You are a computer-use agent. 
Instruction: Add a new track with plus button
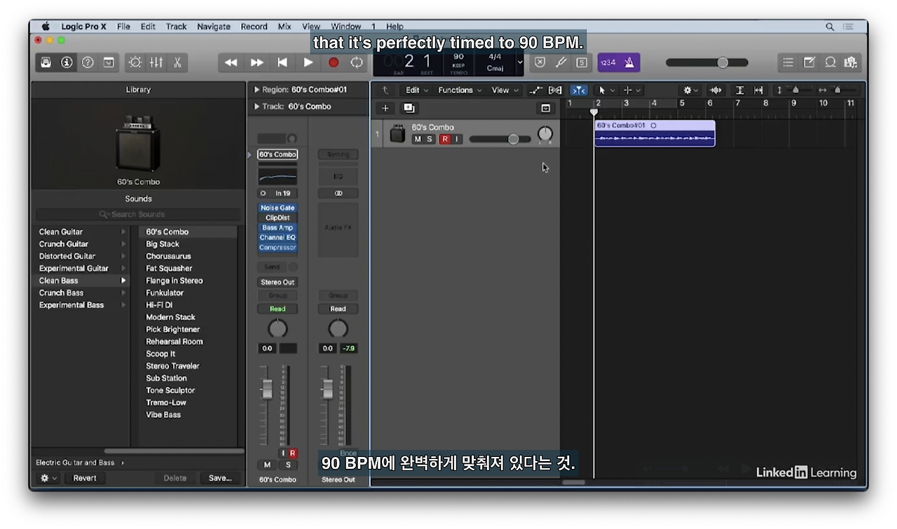pos(385,108)
